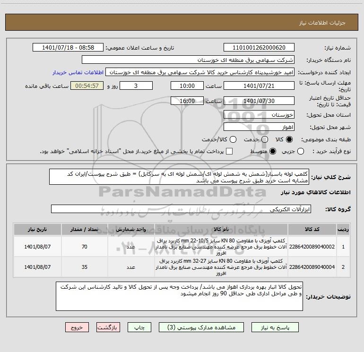Click the تعداد / مقدار column header
This screenshot has width=364, height=352.
tap(85, 229)
